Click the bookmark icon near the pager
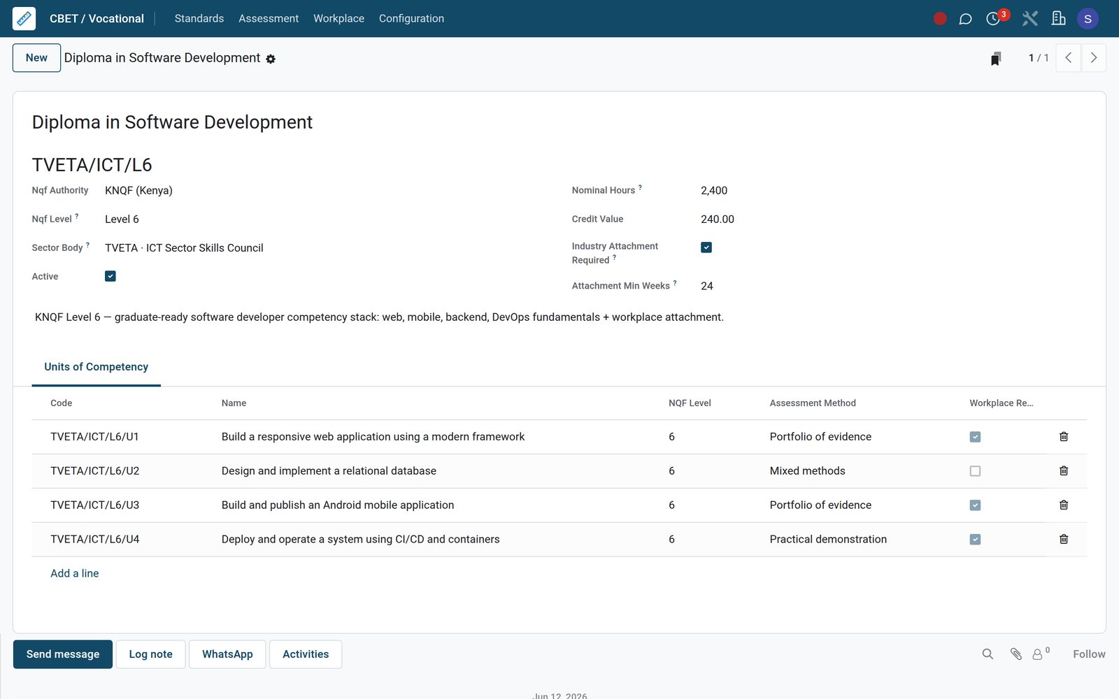Image resolution: width=1119 pixels, height=699 pixels. tap(995, 59)
